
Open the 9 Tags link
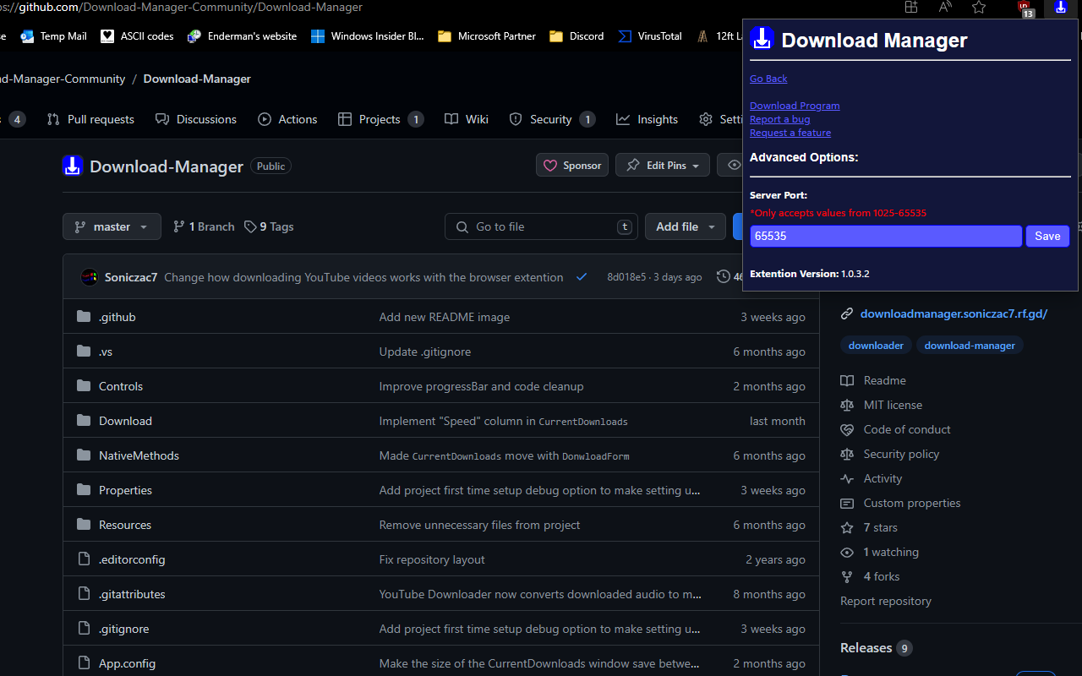pos(269,226)
